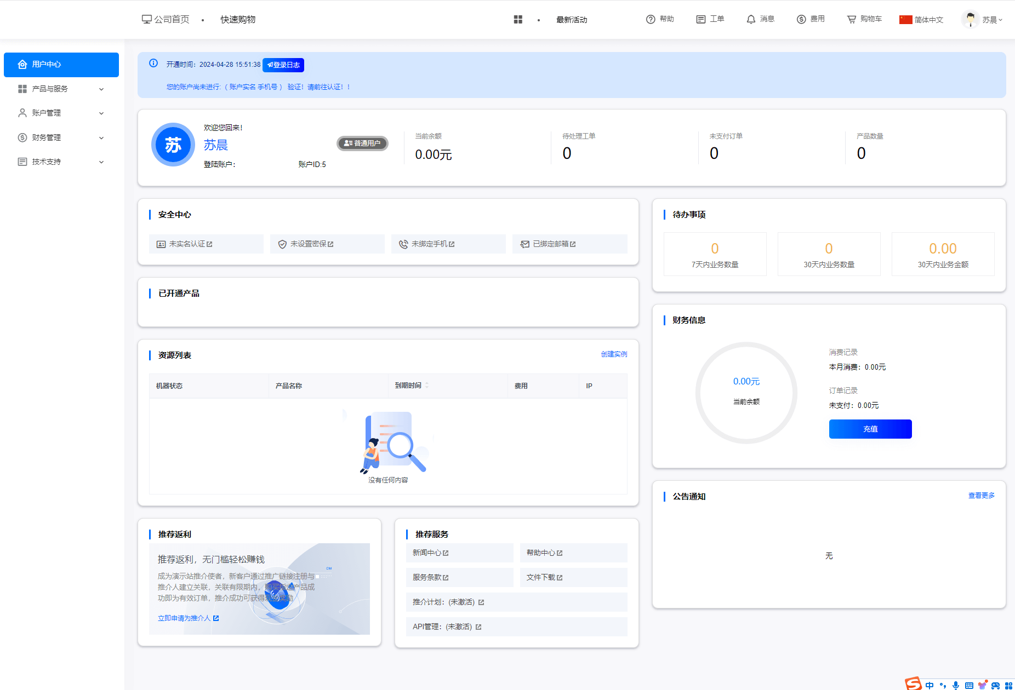
Task: Click the 中 Chinese mode indicator in IME bar
Action: [x=930, y=685]
